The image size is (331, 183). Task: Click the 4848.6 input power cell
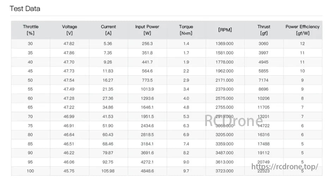pyautogui.click(x=147, y=171)
